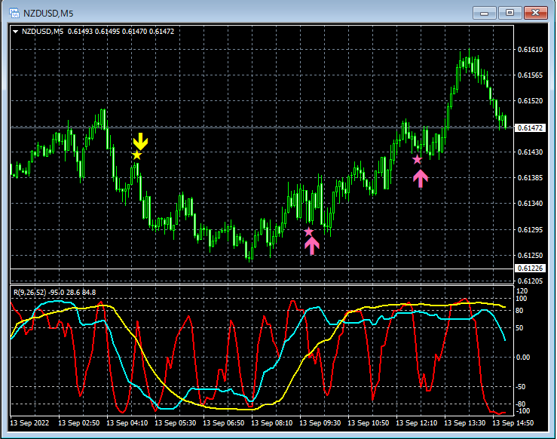The width and height of the screenshot is (557, 439).
Task: Click the 0.61430 price scale label
Action: [x=530, y=152]
